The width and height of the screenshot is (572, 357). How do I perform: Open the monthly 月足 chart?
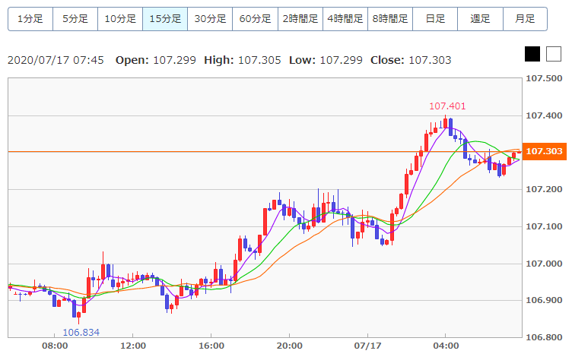click(x=525, y=18)
